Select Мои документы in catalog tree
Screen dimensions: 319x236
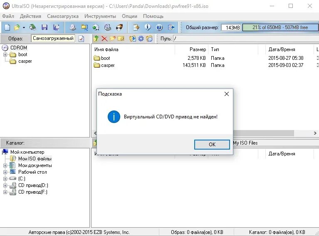35,165
